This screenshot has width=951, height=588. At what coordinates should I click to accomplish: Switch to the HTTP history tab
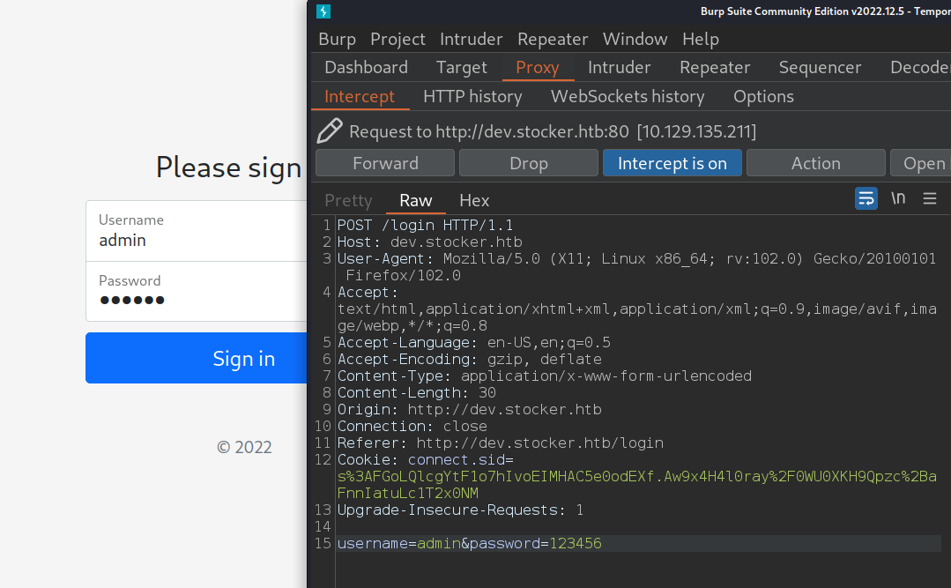click(x=472, y=96)
